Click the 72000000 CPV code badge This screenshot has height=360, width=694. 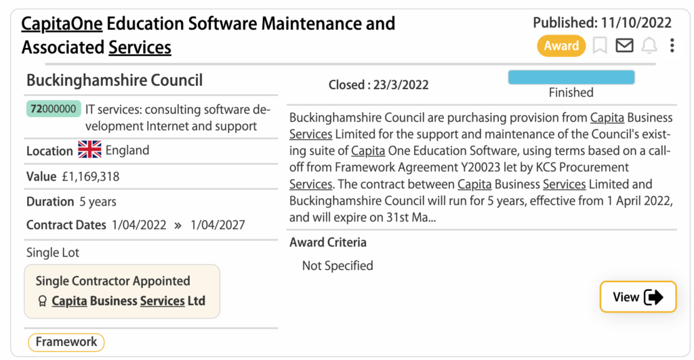pyautogui.click(x=54, y=109)
